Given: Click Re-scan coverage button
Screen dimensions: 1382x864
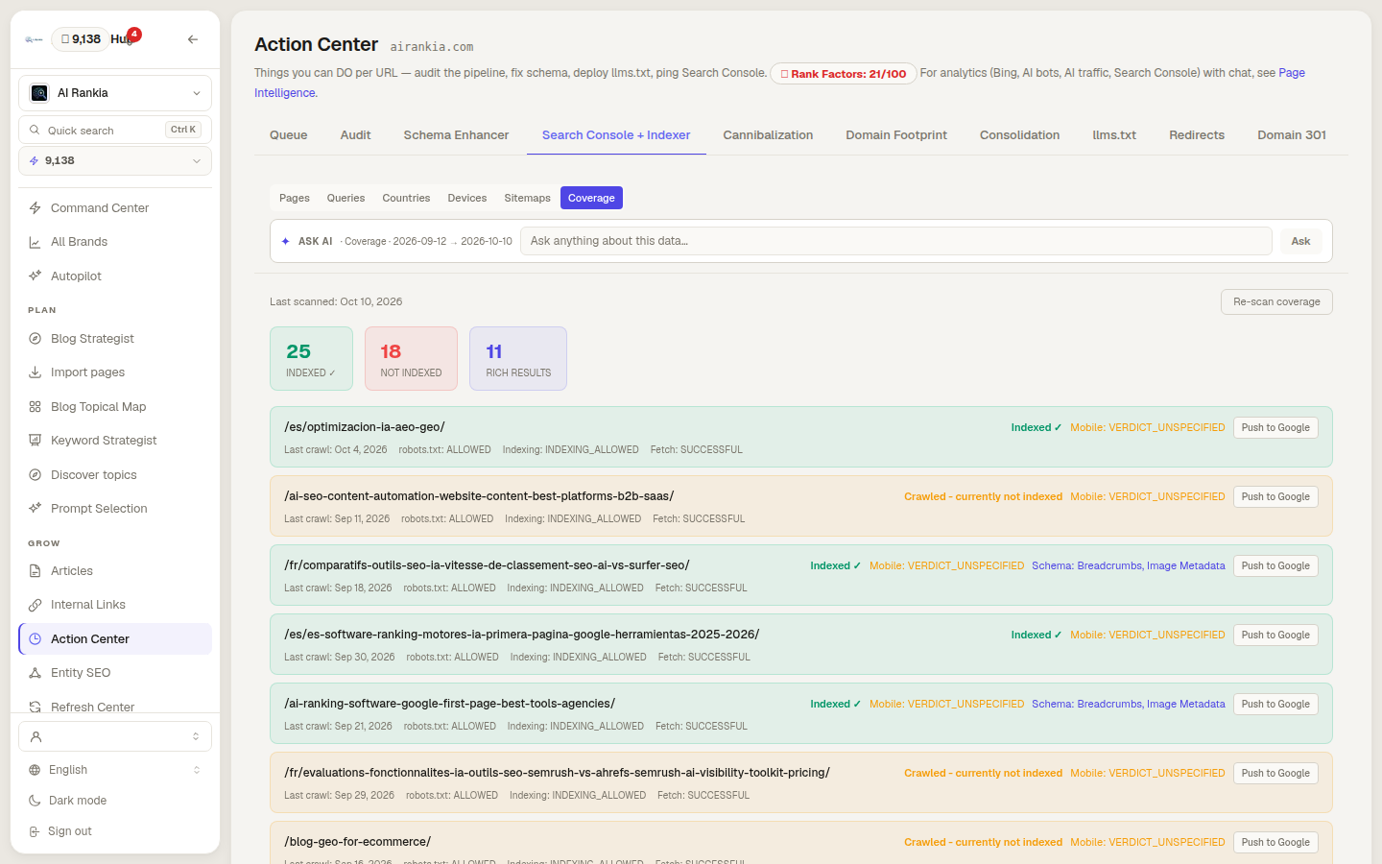Looking at the screenshot, I should [x=1276, y=301].
